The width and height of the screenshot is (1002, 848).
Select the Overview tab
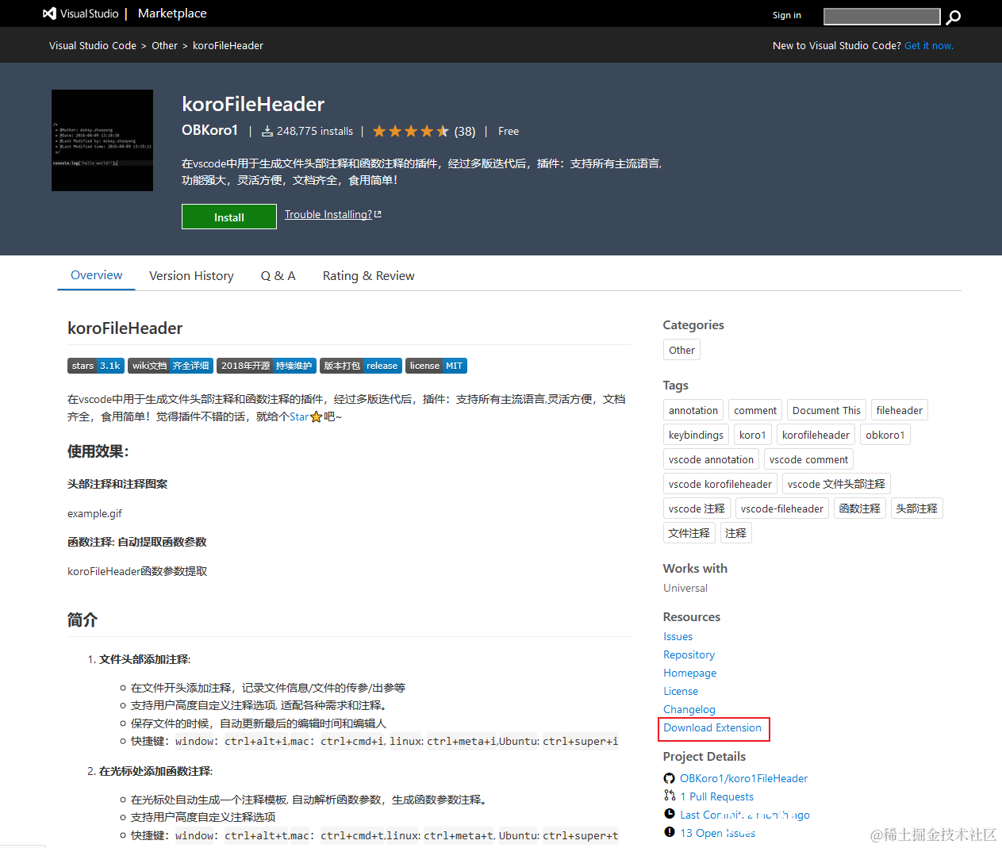point(97,275)
